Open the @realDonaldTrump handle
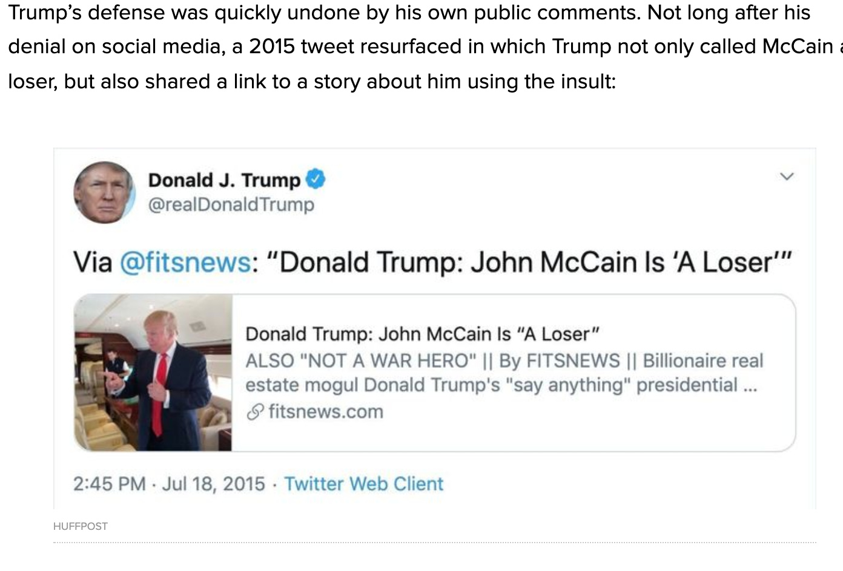 (231, 204)
